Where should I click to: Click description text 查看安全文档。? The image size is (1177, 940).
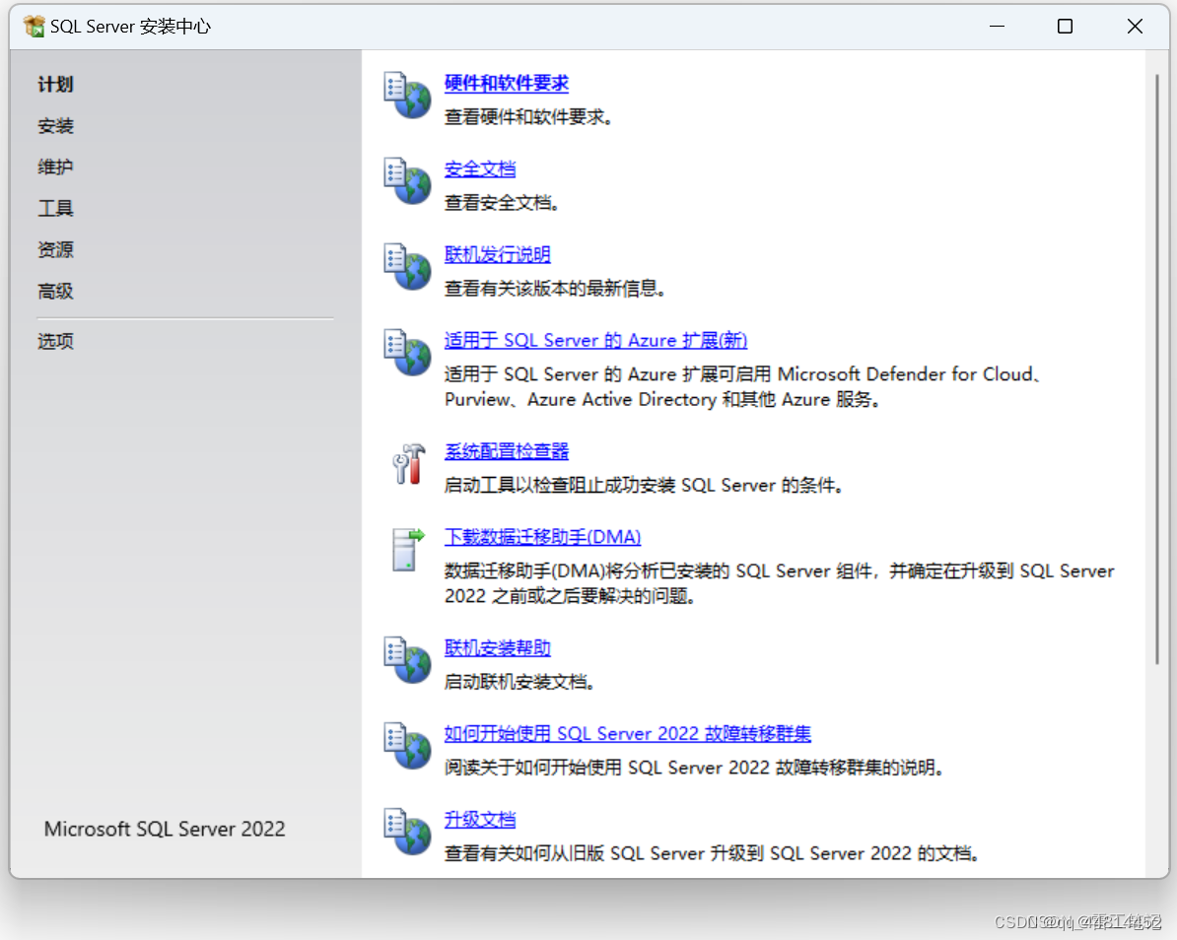(502, 203)
